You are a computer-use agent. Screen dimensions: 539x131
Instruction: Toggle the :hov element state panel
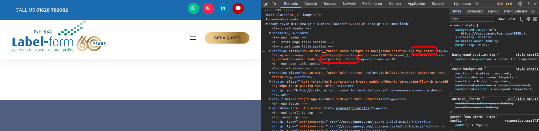(x=501, y=19)
